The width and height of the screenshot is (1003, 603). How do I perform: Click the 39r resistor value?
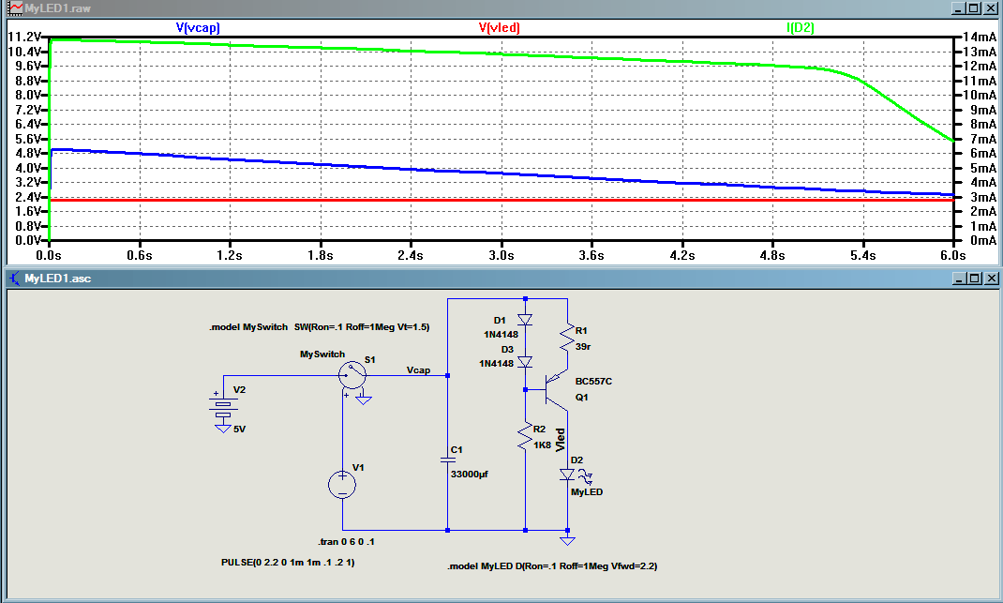(x=583, y=346)
